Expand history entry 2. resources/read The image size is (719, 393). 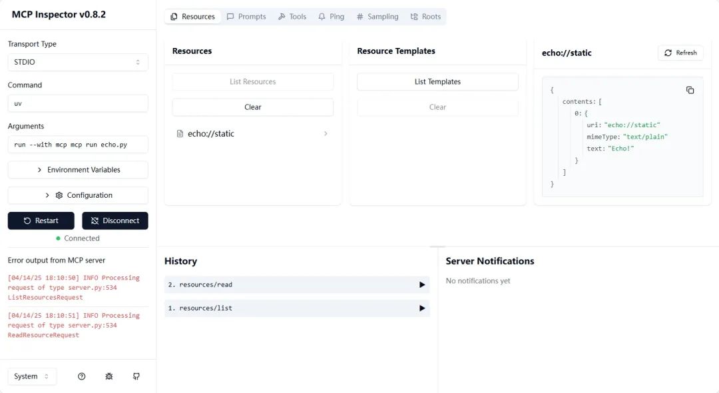297,285
